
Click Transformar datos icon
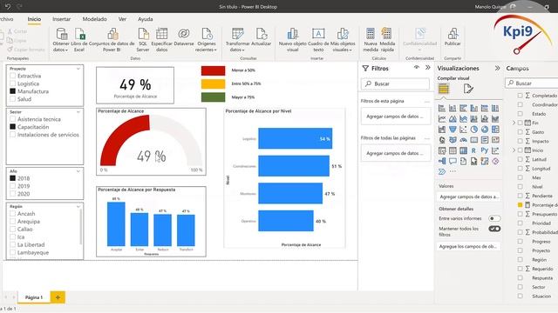237,34
